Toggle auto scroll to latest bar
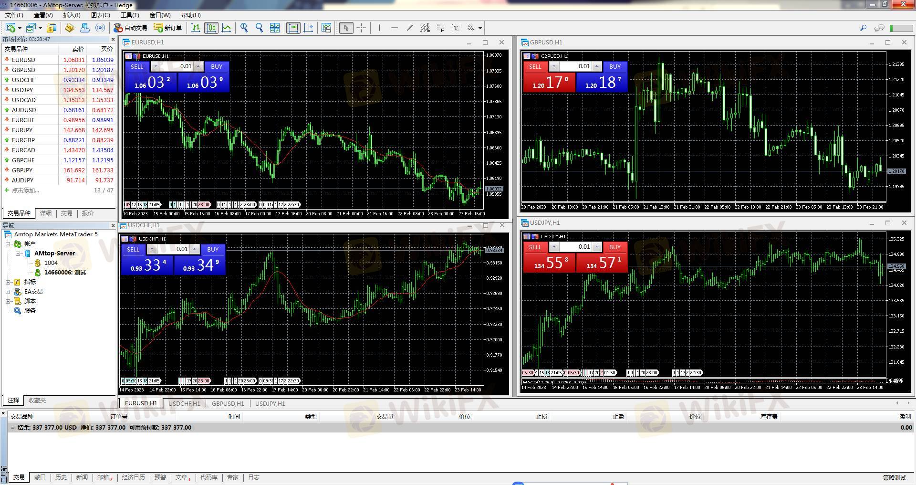 pyautogui.click(x=293, y=28)
